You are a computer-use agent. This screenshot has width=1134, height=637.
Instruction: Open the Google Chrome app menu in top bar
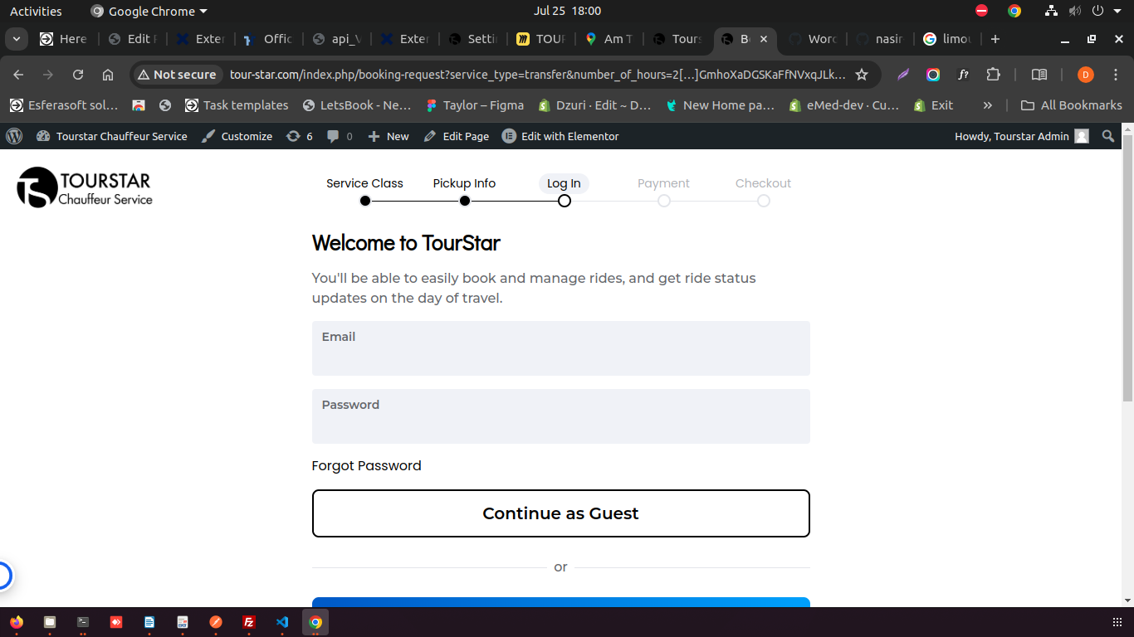pos(149,12)
